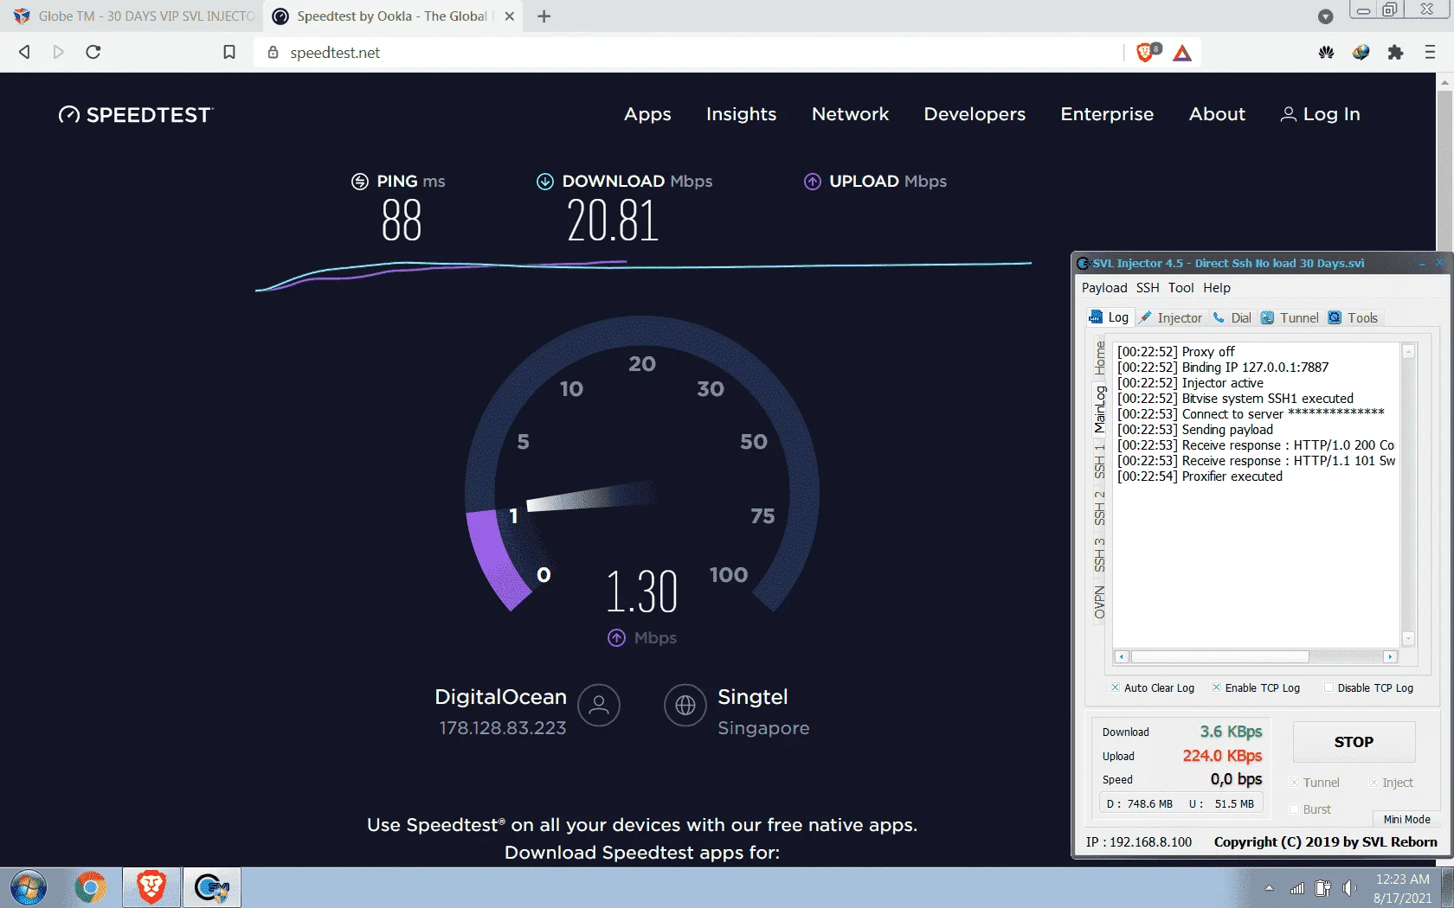1454x908 pixels.
Task: Open Brave Rewards triangle icon
Action: click(x=1182, y=53)
